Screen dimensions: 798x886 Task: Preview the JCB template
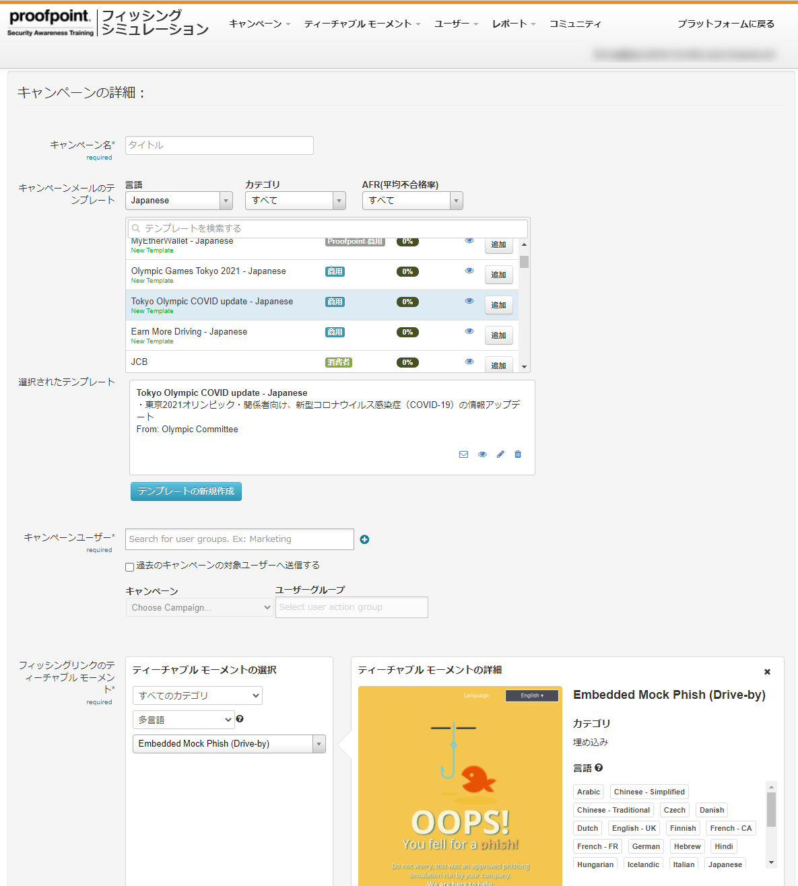click(469, 362)
